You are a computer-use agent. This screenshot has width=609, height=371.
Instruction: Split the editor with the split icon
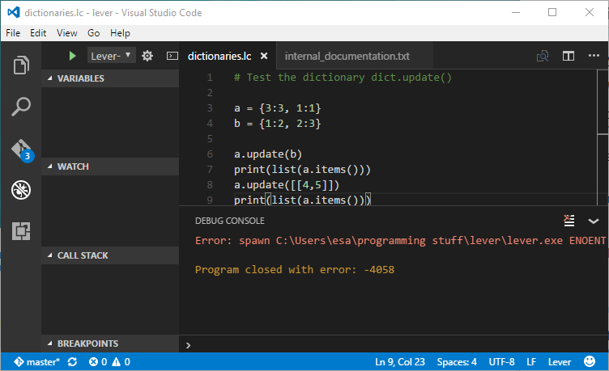(x=569, y=56)
